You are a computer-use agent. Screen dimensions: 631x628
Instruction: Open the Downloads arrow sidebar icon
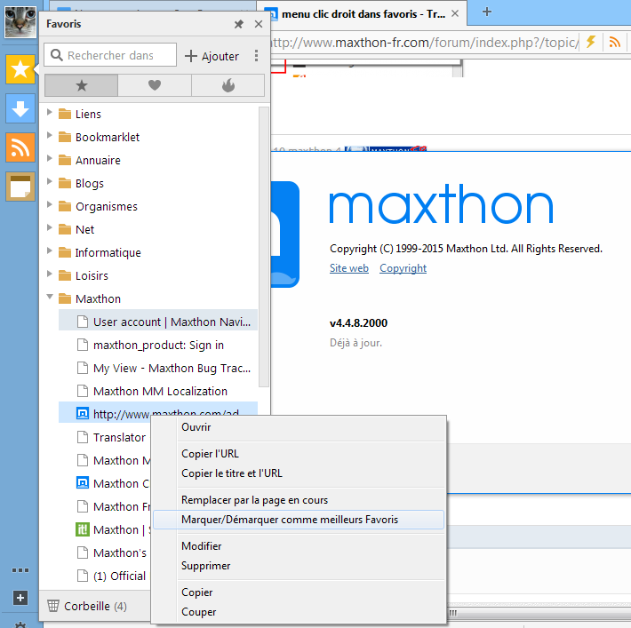coord(20,108)
